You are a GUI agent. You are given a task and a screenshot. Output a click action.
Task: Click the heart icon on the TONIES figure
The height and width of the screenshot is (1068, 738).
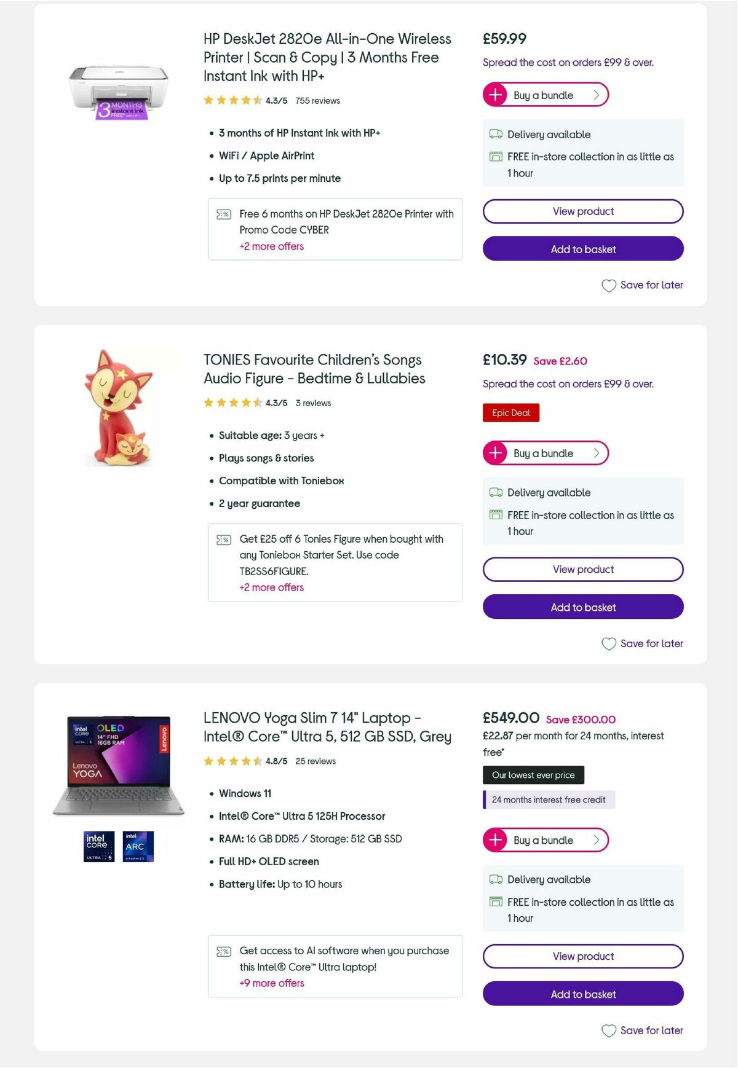tap(609, 643)
